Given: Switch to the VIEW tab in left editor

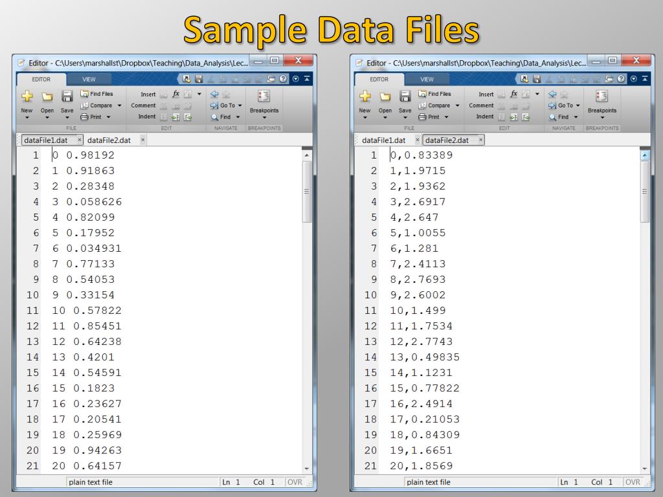Looking at the screenshot, I should coord(89,79).
